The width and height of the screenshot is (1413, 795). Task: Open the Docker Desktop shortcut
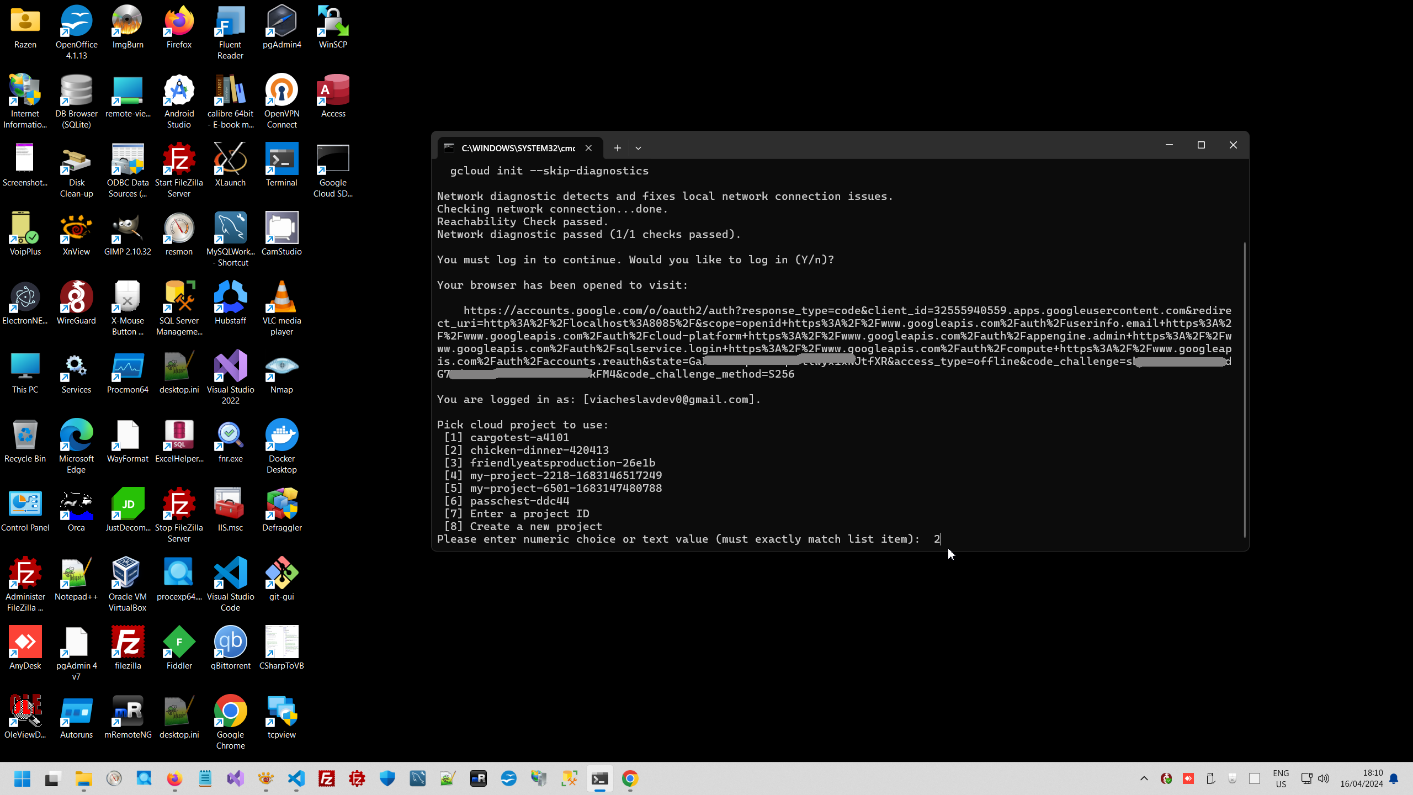(281, 436)
